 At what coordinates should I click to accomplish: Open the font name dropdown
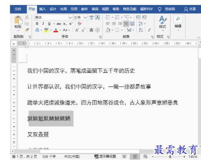(70, 18)
